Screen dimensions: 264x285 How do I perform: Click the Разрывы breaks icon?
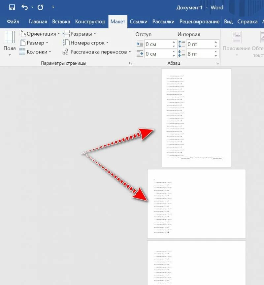point(66,34)
